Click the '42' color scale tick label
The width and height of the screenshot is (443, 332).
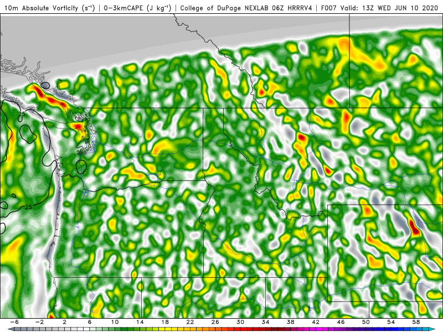pos(316,322)
